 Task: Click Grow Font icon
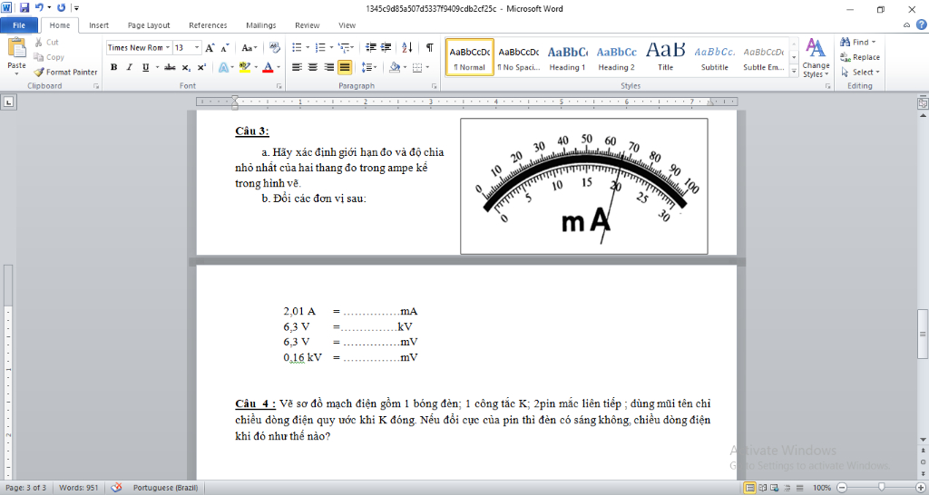[211, 48]
